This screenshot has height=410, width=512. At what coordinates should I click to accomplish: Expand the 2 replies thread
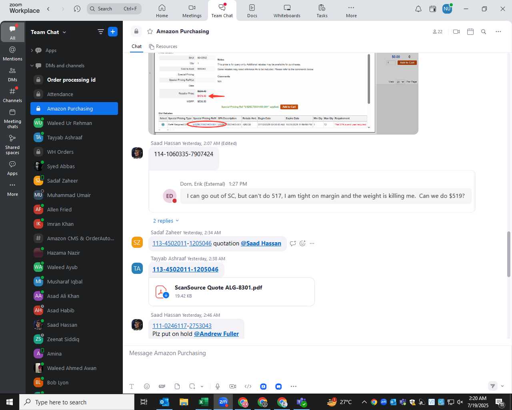[x=166, y=221]
